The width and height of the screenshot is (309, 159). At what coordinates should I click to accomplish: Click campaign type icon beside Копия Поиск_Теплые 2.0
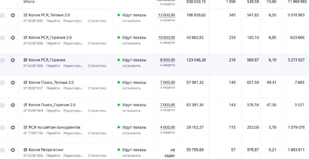[x=25, y=82]
